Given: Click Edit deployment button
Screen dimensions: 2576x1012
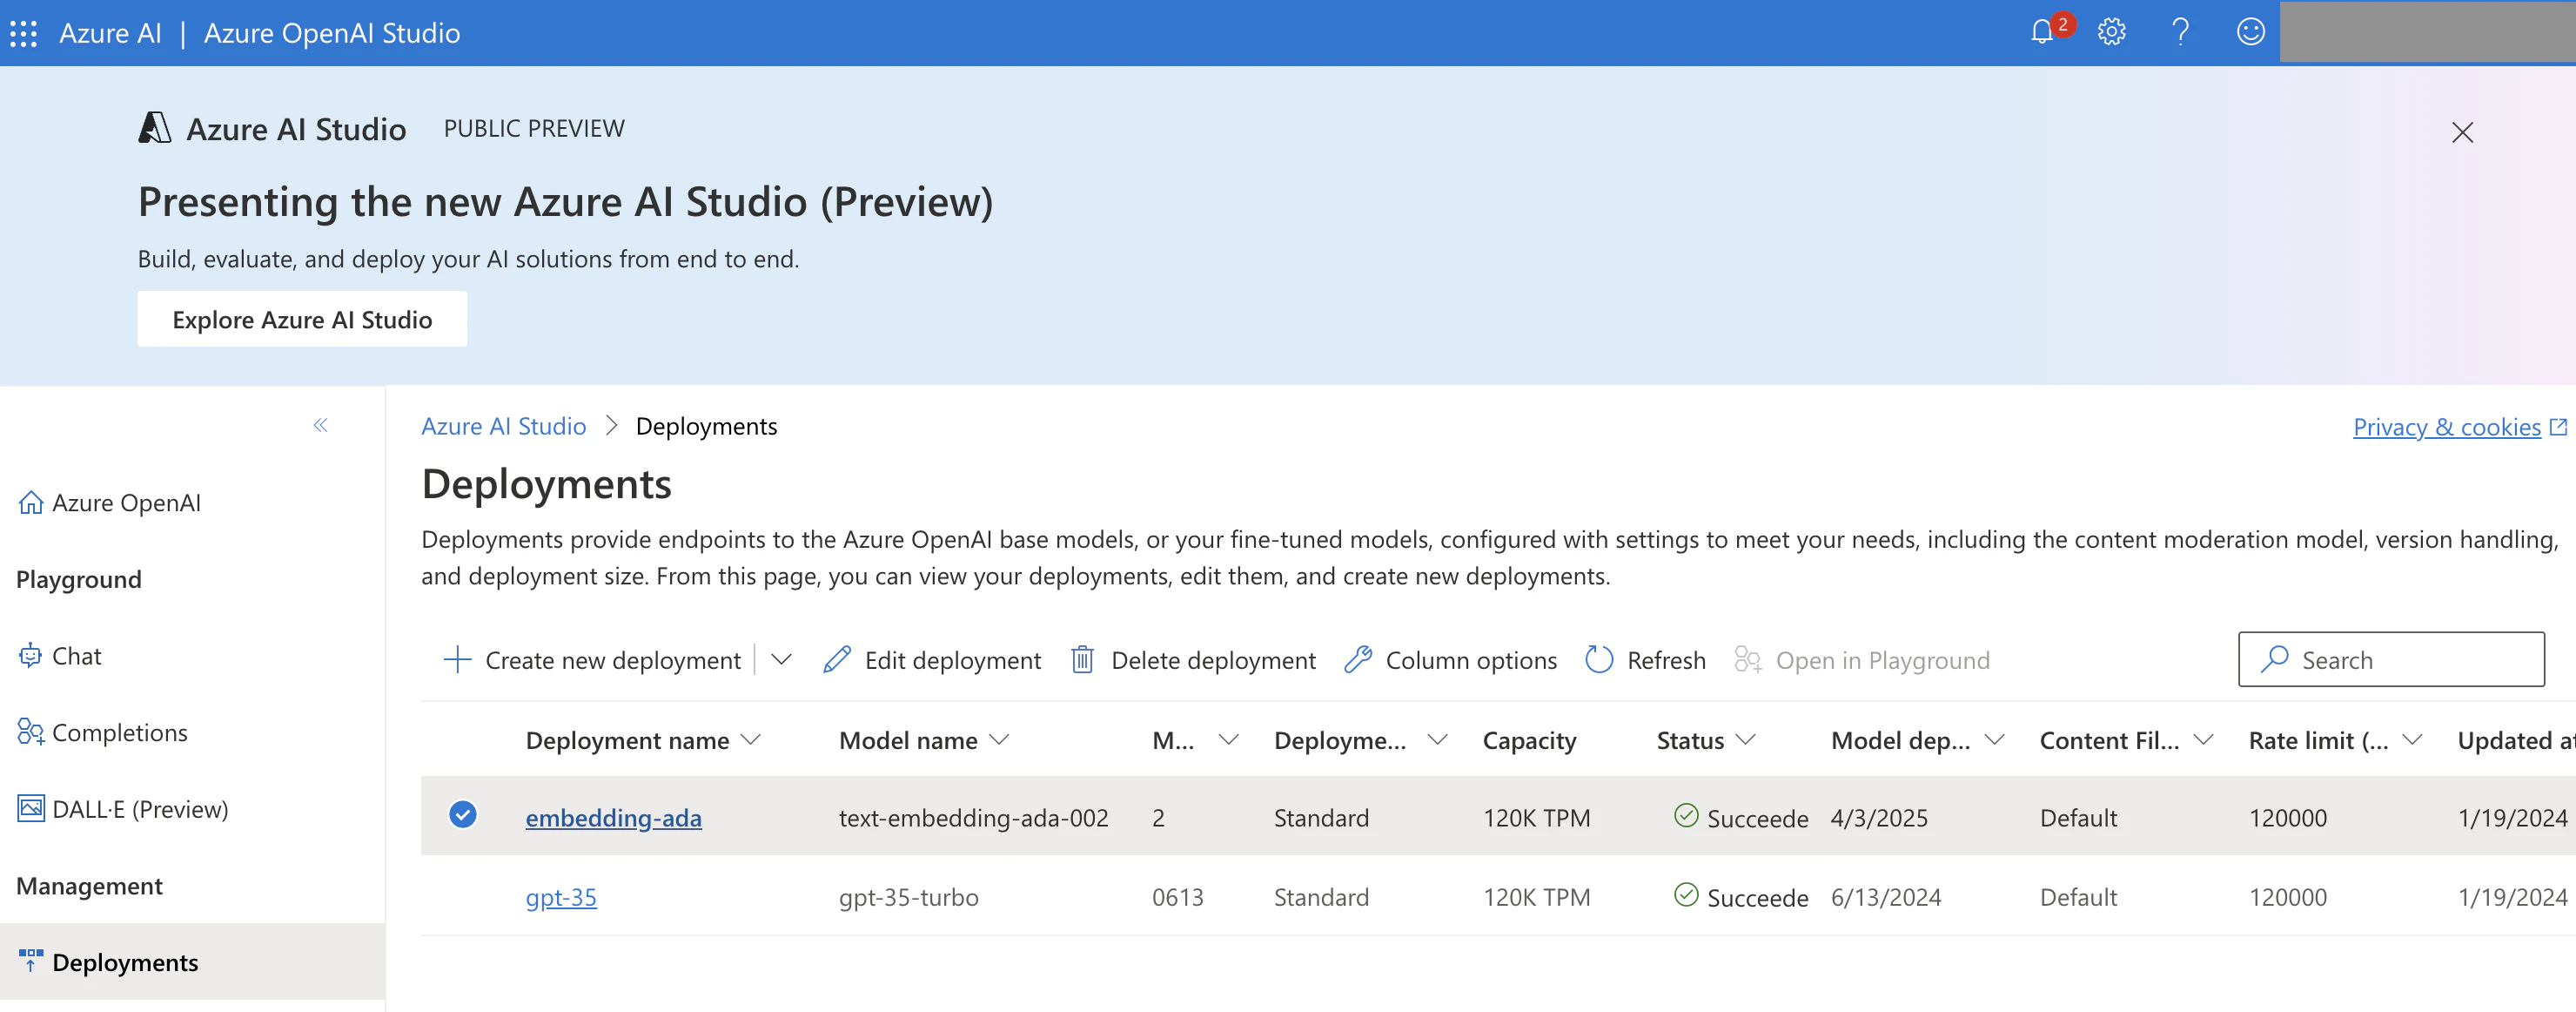Looking at the screenshot, I should [932, 659].
